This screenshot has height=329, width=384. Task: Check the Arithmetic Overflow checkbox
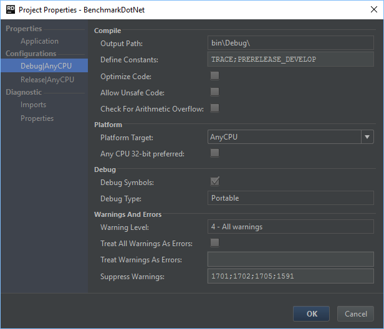[215, 108]
